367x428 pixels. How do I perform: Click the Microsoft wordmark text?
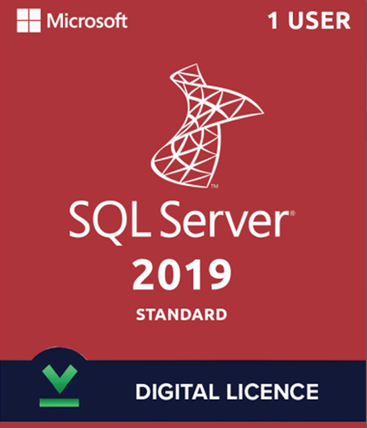(x=87, y=21)
